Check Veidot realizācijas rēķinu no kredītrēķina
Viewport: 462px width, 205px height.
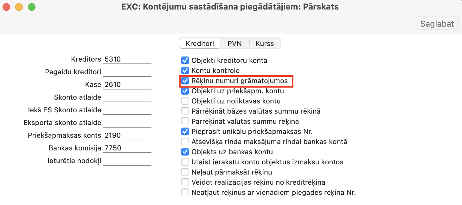[185, 182]
